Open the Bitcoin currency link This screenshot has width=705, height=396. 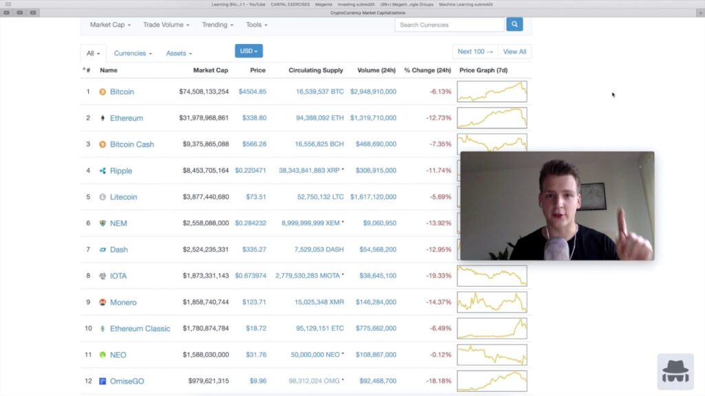(x=122, y=91)
